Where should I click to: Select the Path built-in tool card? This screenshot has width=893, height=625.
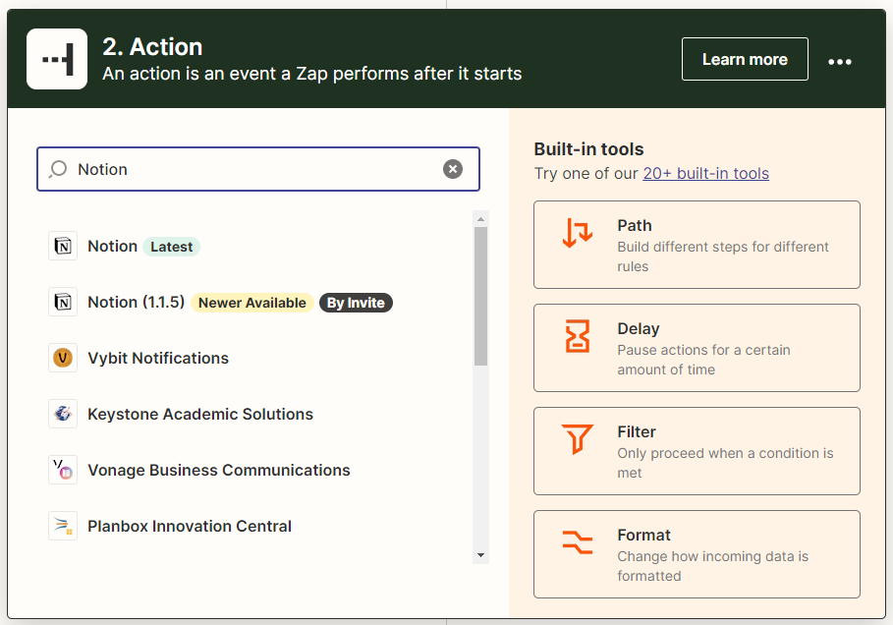pyautogui.click(x=697, y=245)
